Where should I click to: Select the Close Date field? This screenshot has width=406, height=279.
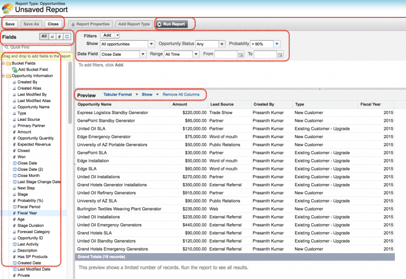click(27, 163)
